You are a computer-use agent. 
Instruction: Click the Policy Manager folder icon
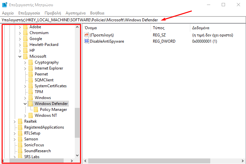click(36, 110)
